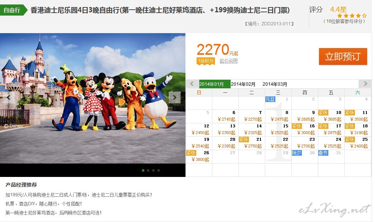Click the 紧张 tag on January 10
Screen dimensions: 375x222
point(323,112)
